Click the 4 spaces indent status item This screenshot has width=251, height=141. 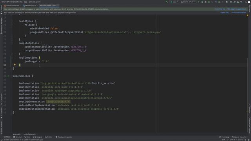point(240,140)
